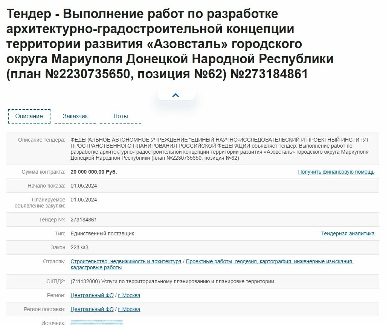Click the Единственный поставщик type value
386x325 pixels.
102,233
